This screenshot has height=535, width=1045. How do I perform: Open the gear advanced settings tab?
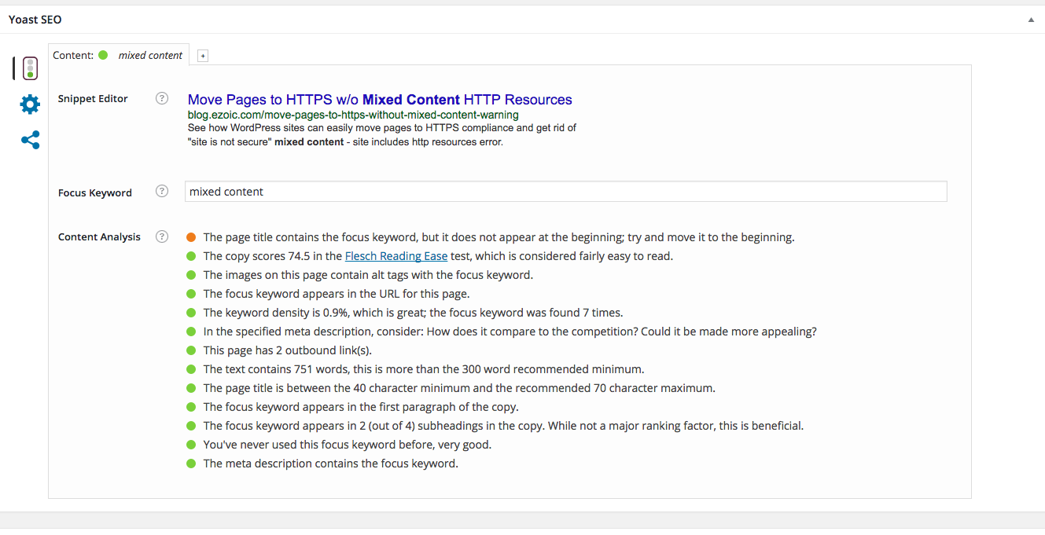point(30,104)
